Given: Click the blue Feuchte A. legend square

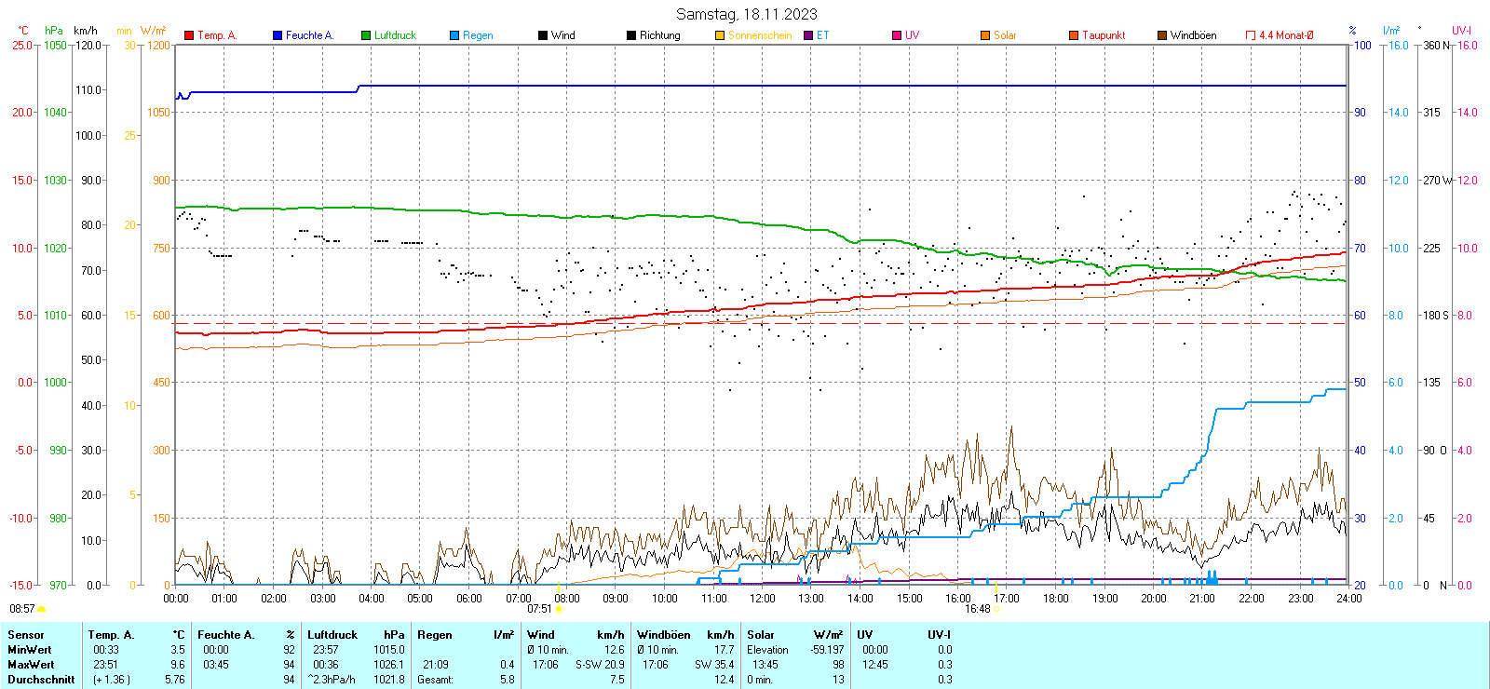Looking at the screenshot, I should [278, 35].
